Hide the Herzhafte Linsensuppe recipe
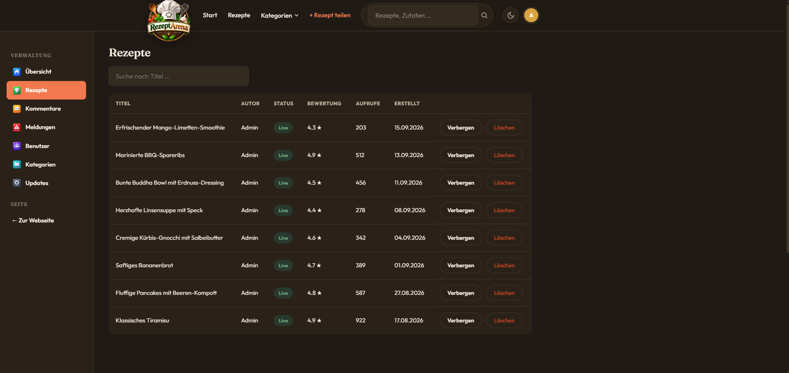The width and height of the screenshot is (789, 373). coord(461,210)
